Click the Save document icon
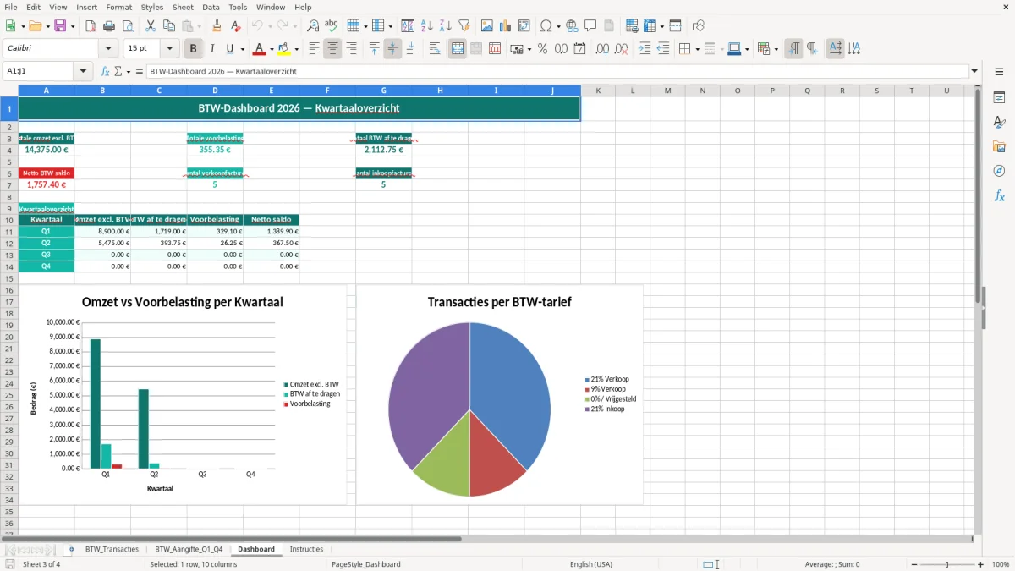 click(x=60, y=26)
